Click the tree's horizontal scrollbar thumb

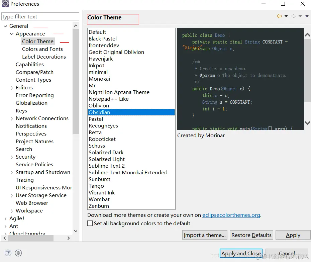pos(31,238)
